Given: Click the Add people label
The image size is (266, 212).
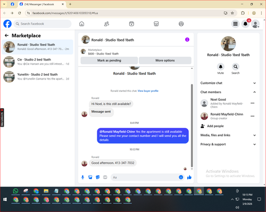Looking at the screenshot, I should click(215, 126).
